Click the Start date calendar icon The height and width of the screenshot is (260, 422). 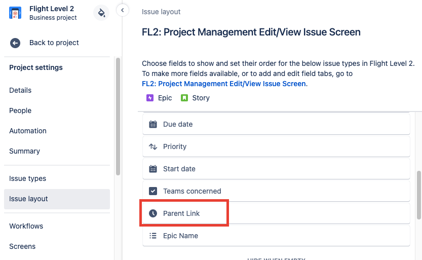click(x=153, y=169)
